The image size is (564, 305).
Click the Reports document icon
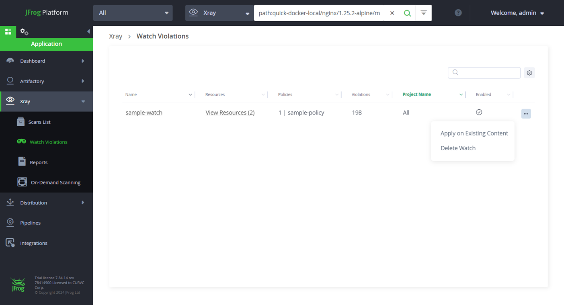pyautogui.click(x=22, y=162)
